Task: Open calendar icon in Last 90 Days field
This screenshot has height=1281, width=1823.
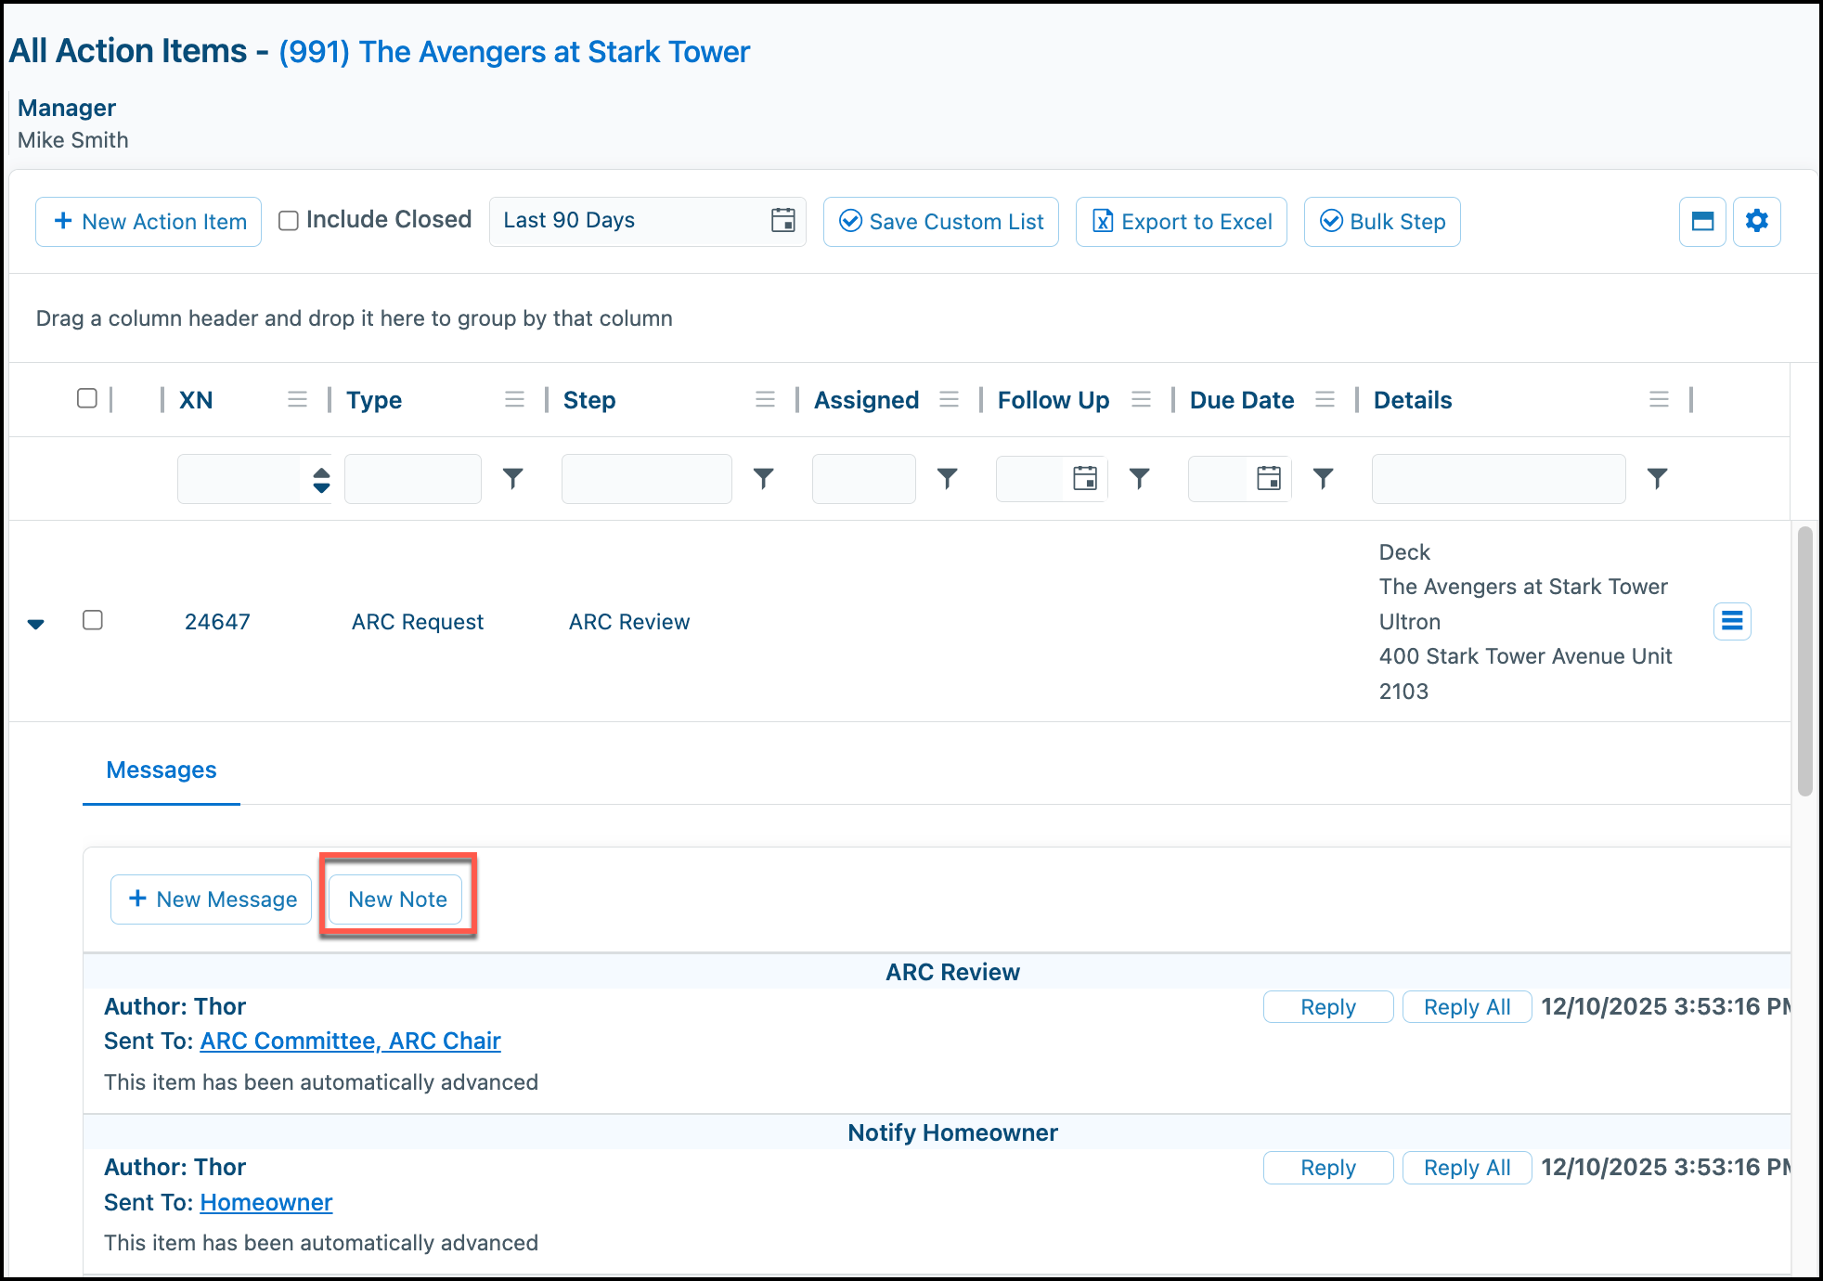Action: coord(783,220)
